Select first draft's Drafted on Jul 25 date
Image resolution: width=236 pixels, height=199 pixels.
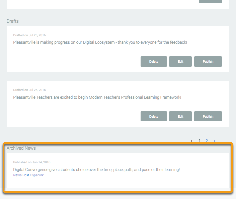tap(29, 35)
